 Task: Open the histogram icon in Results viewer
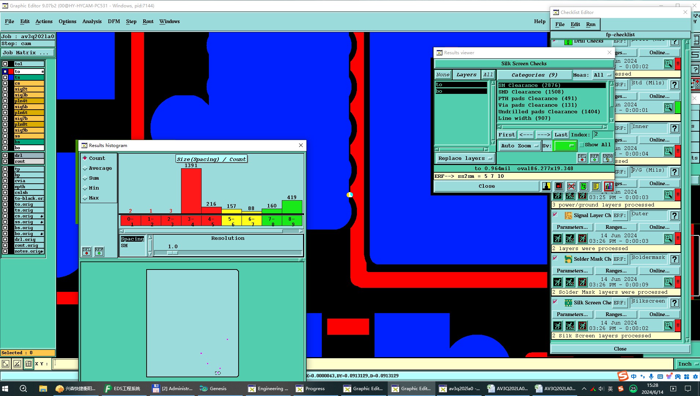(609, 186)
